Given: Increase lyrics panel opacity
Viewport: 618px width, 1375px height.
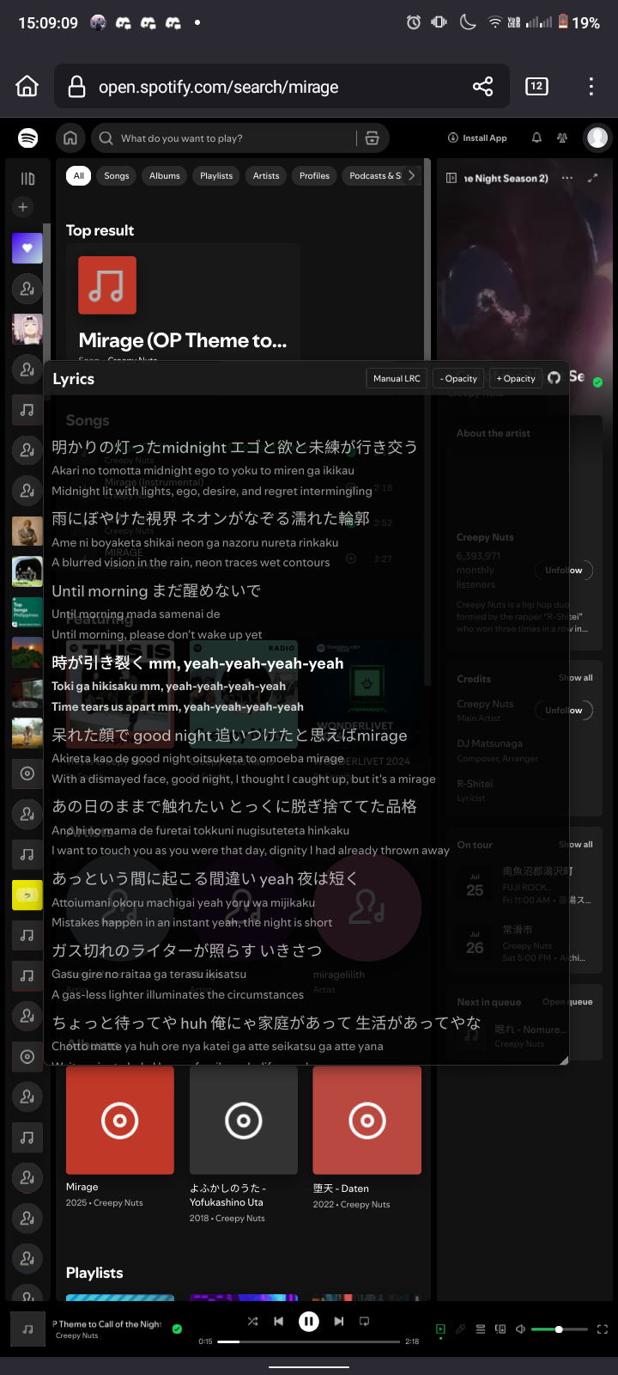Looking at the screenshot, I should point(516,378).
